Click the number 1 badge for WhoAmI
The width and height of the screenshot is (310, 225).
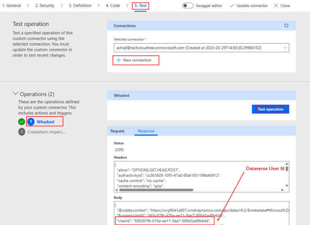point(31,122)
